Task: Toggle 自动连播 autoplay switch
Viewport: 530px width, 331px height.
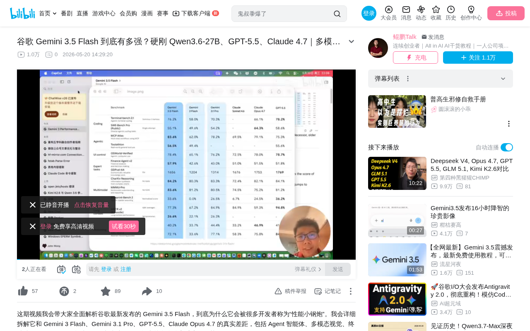Action: (x=507, y=147)
